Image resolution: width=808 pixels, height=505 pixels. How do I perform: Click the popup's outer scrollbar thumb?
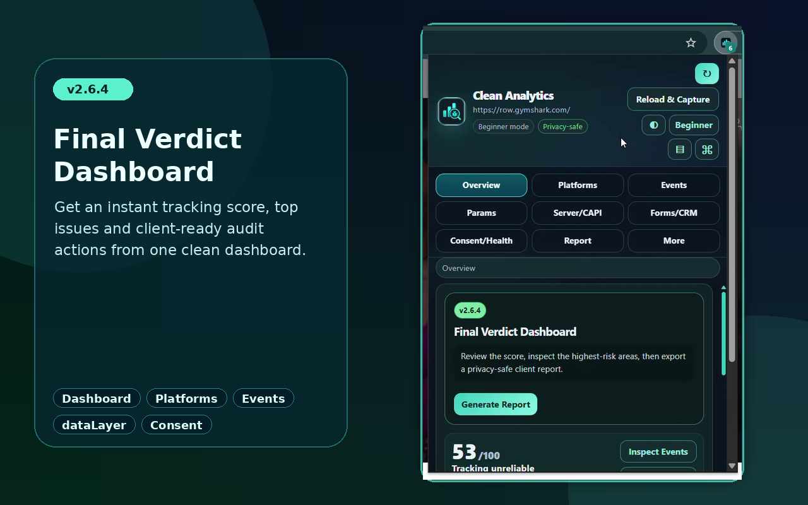pos(732,215)
